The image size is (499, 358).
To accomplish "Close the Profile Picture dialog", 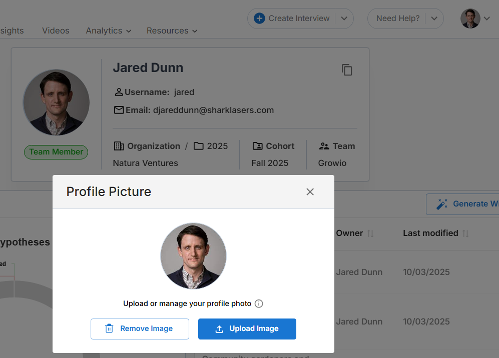I will click(310, 192).
